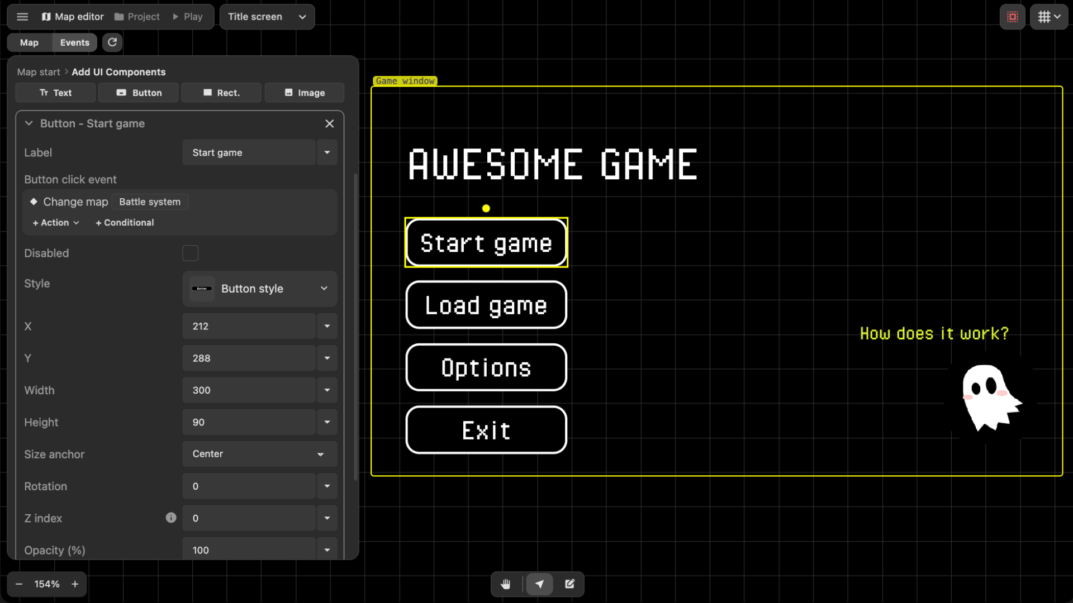
Task: Click the yellow rotation handle dot
Action: click(x=486, y=208)
